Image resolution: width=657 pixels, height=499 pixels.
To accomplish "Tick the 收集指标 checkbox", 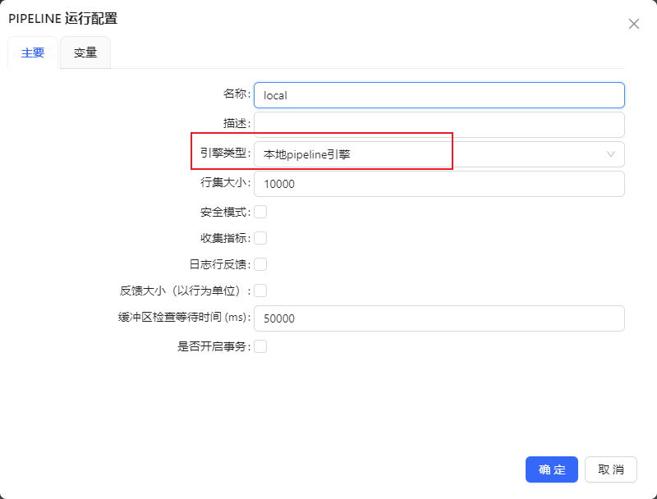I will point(260,238).
